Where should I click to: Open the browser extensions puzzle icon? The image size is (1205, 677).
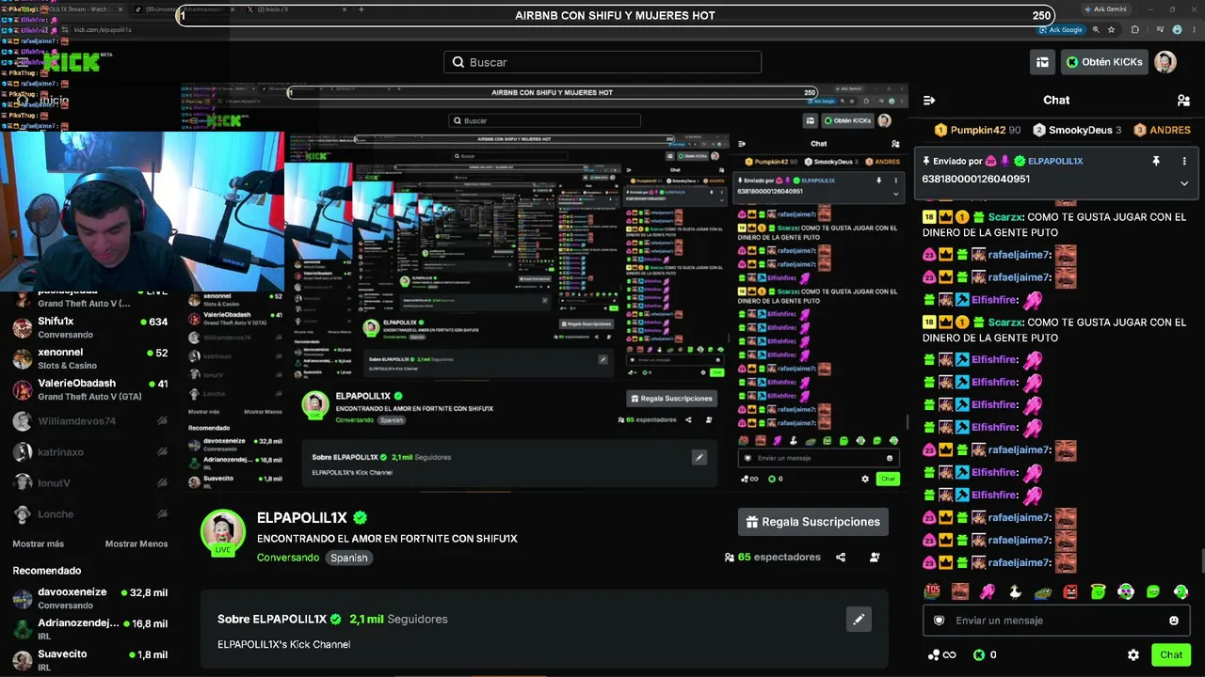tap(1134, 29)
